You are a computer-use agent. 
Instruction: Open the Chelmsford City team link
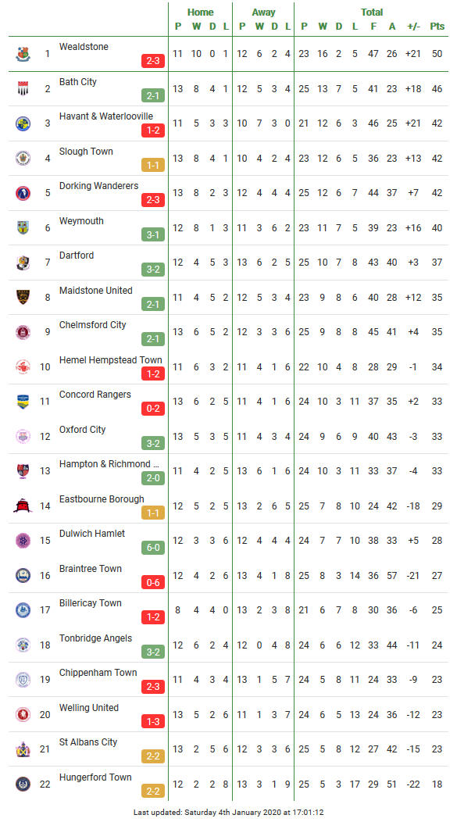(x=93, y=325)
